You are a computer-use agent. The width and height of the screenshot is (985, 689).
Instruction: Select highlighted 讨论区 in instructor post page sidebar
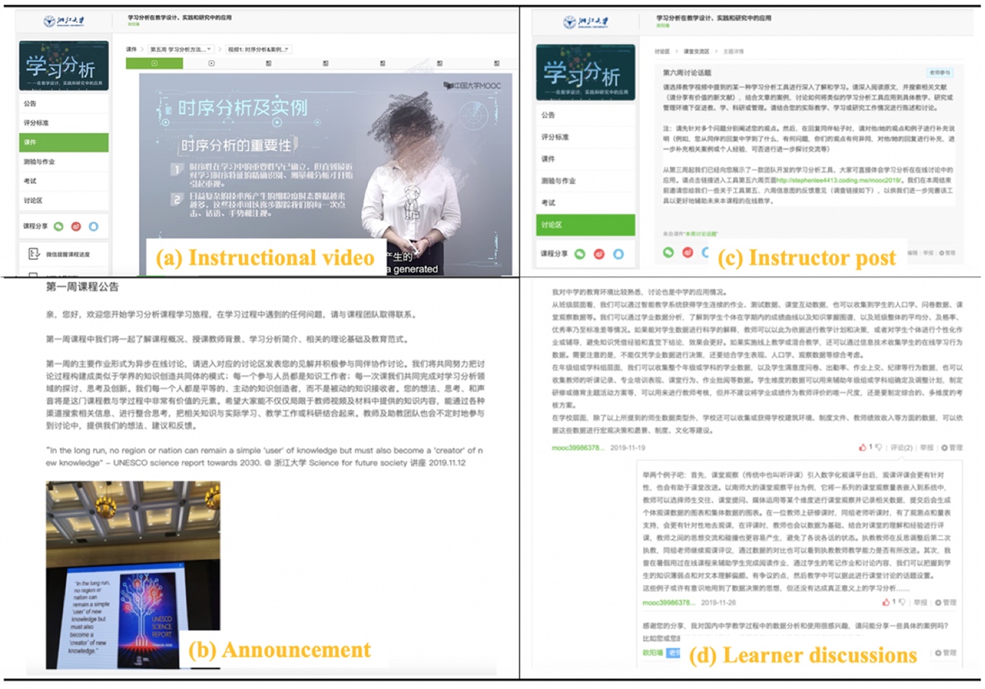coord(585,224)
